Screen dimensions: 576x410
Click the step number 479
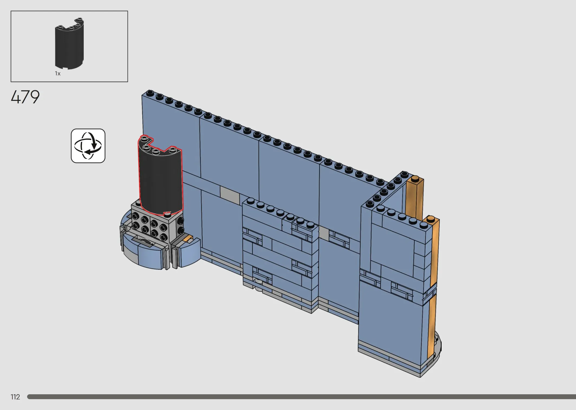click(25, 97)
